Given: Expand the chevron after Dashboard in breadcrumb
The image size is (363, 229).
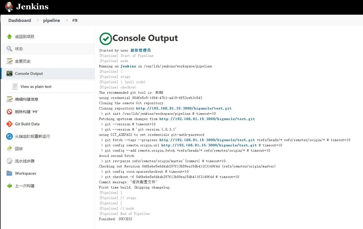Looking at the screenshot, I should [37, 21].
